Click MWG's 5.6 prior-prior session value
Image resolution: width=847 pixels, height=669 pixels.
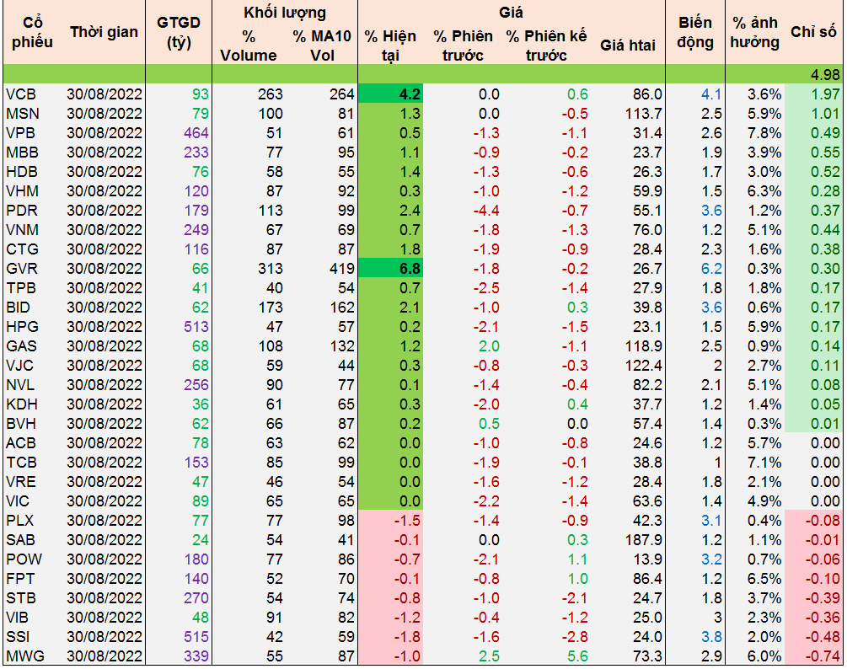point(577,656)
